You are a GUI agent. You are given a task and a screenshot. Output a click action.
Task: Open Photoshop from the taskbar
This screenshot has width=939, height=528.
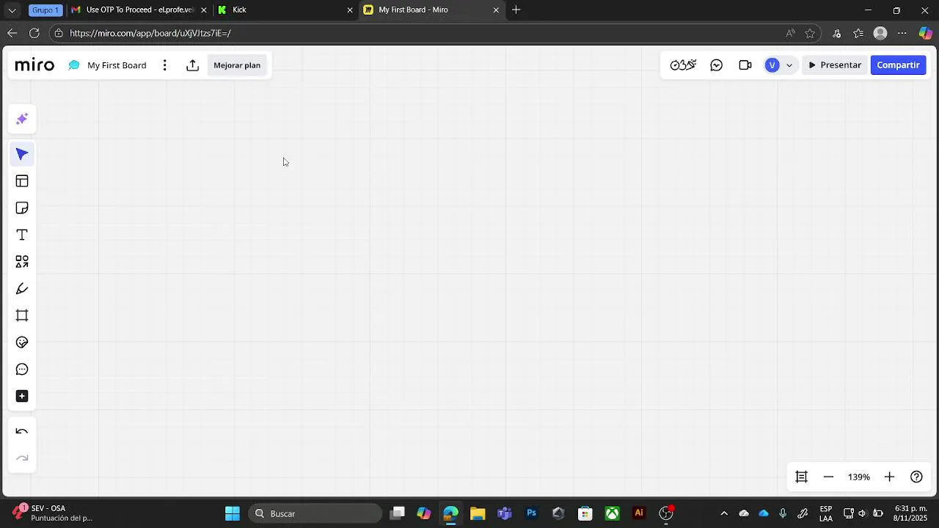point(531,513)
